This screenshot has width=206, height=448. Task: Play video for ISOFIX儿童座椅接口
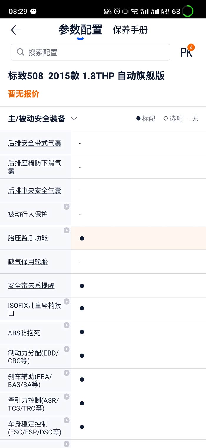point(67,301)
